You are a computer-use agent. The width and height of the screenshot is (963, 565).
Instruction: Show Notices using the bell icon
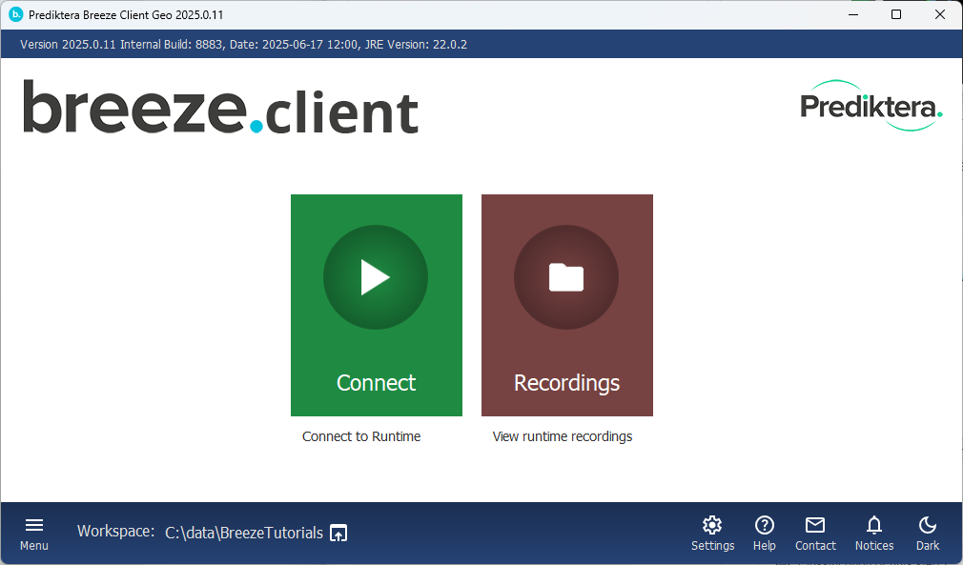[873, 525]
